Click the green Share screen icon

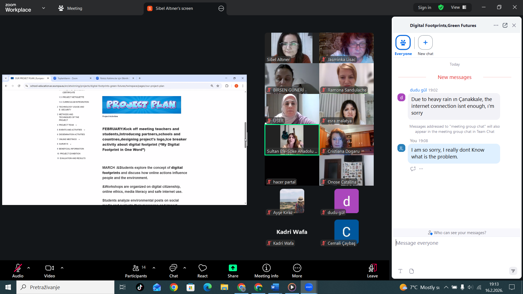tap(233, 268)
